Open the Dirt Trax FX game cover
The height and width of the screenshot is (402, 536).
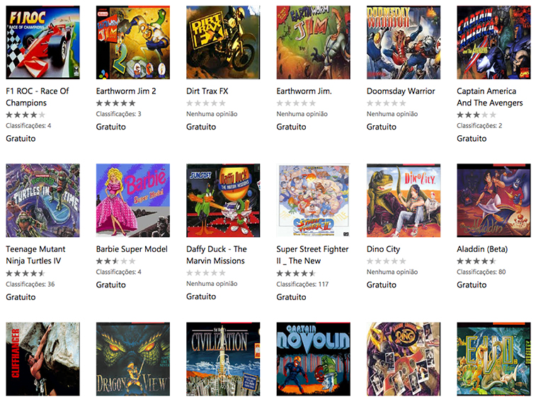(x=223, y=42)
